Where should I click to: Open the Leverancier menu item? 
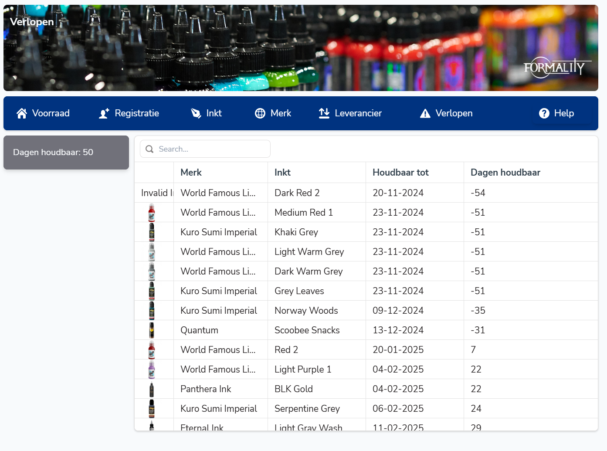(350, 113)
